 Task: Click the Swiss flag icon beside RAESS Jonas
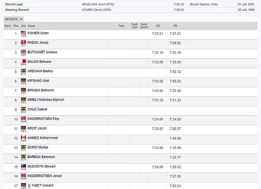click(x=24, y=42)
